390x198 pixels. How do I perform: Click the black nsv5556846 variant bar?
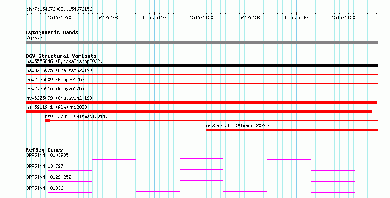202,66
